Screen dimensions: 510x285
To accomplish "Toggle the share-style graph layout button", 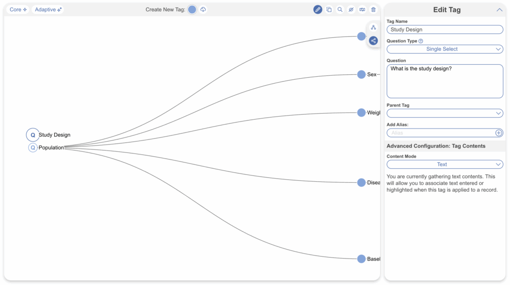I will pos(373,40).
